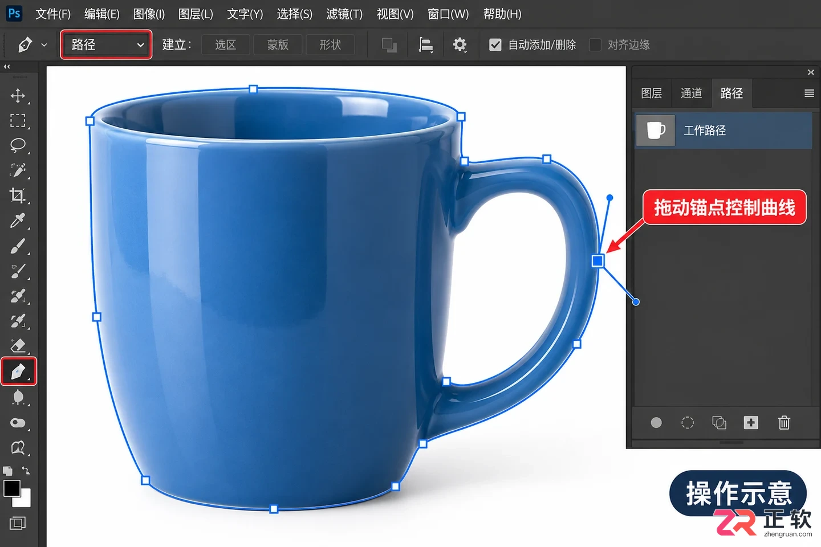Viewport: 821px width, 547px height.
Task: Select the Crop tool
Action: click(18, 195)
